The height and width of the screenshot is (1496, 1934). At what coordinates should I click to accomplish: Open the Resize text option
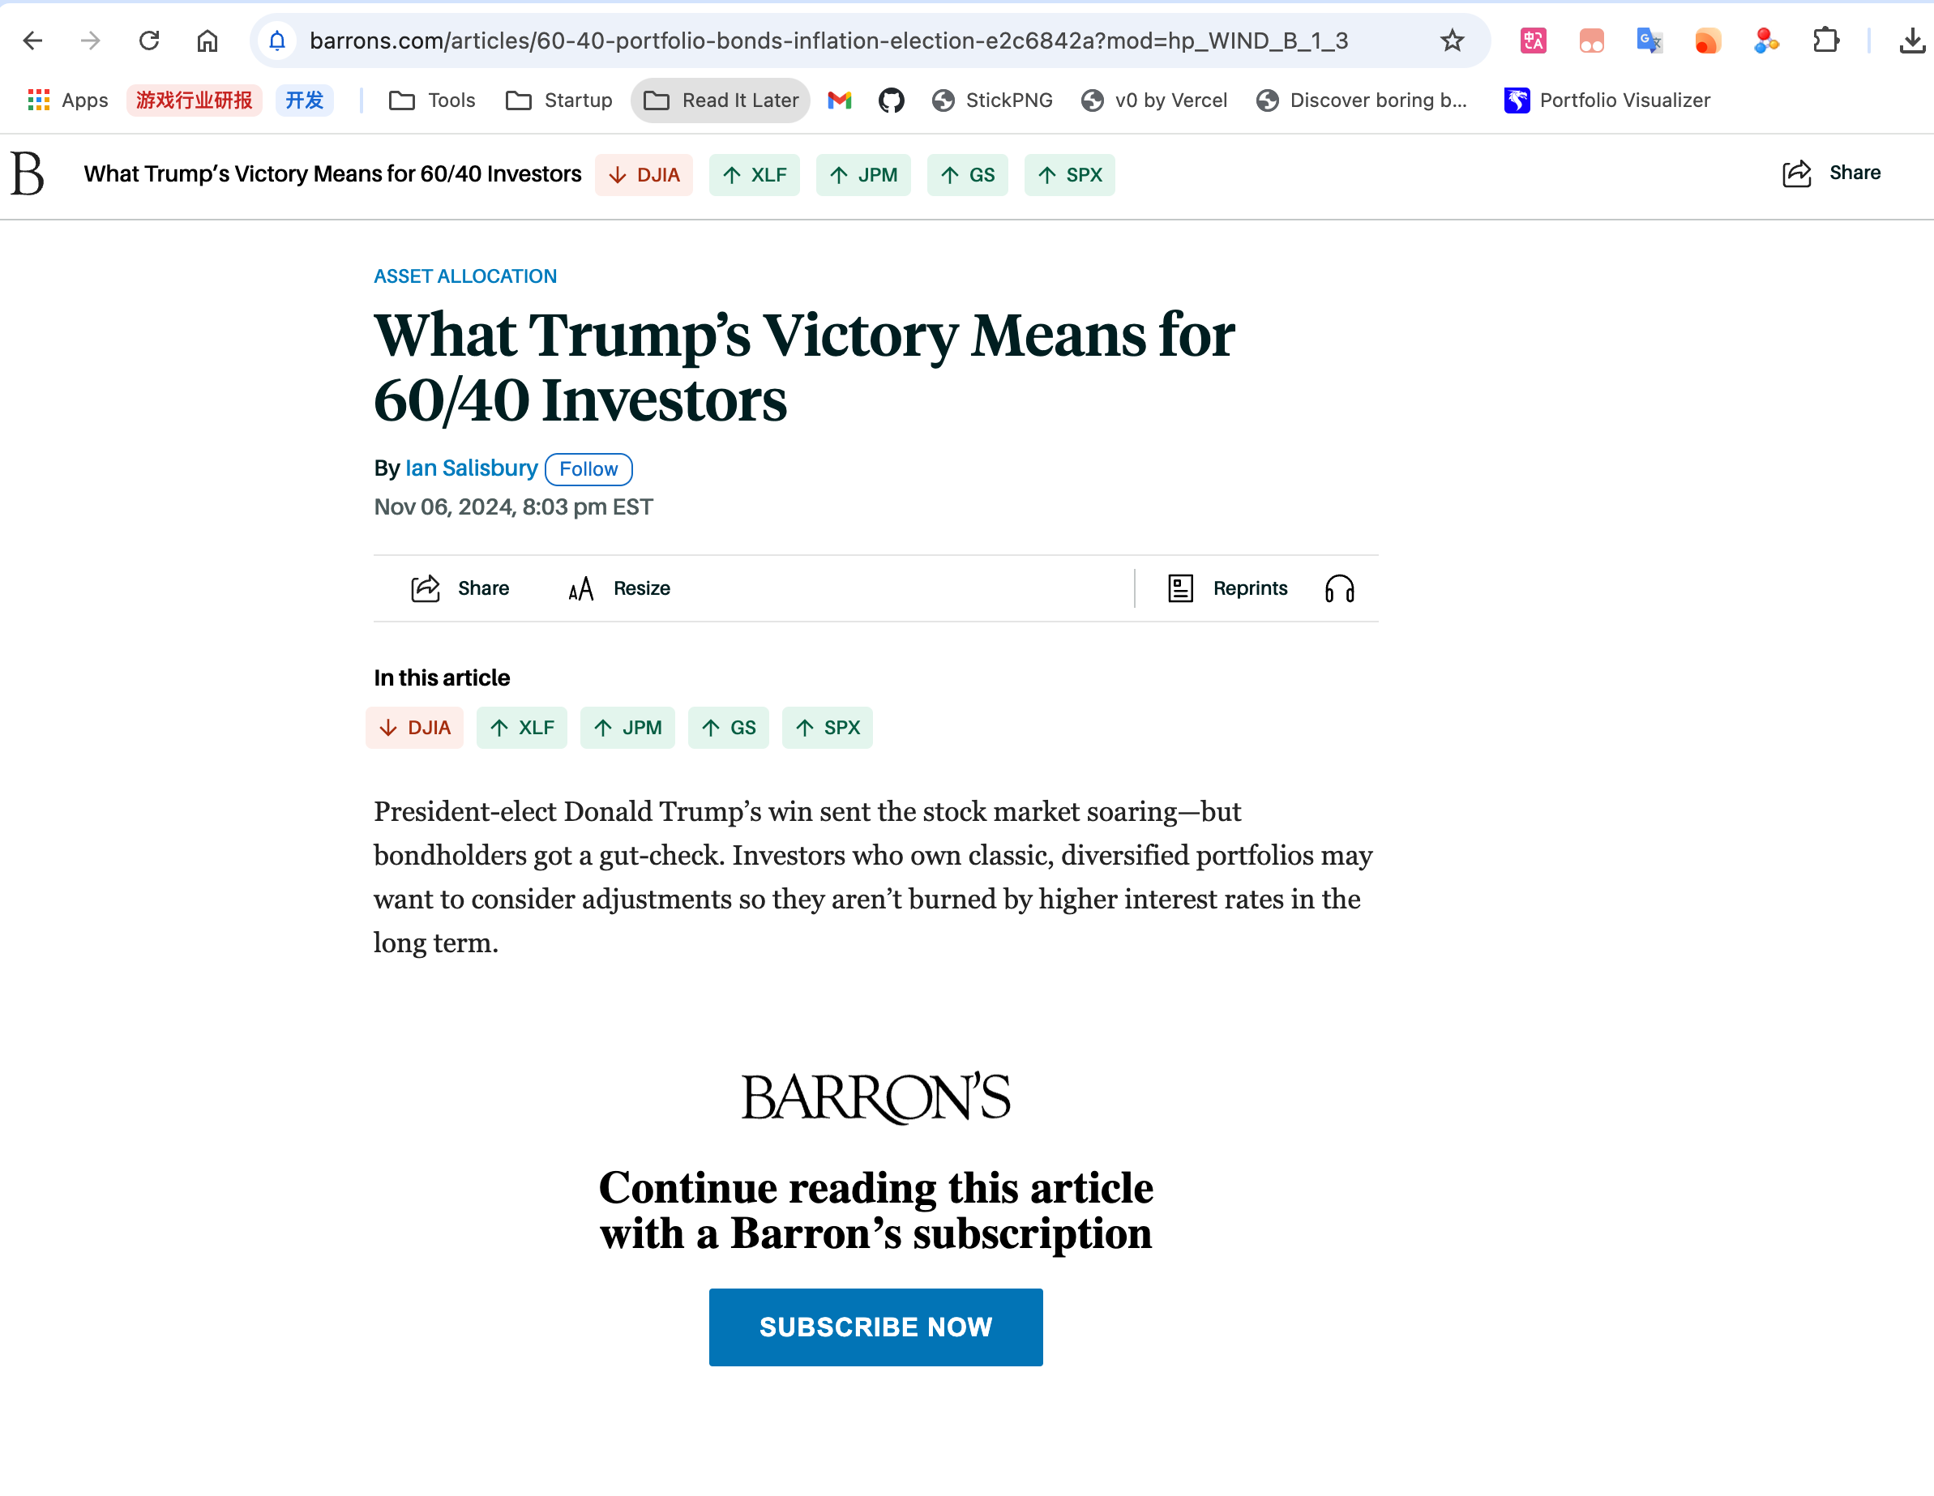(x=618, y=588)
